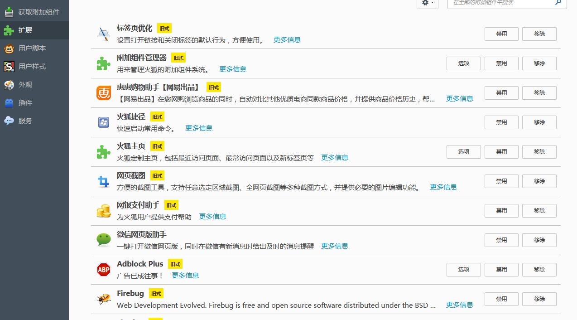Viewport: 577px width, 320px height.
Task: Remove the 火狐捷径 extension
Action: 539,122
